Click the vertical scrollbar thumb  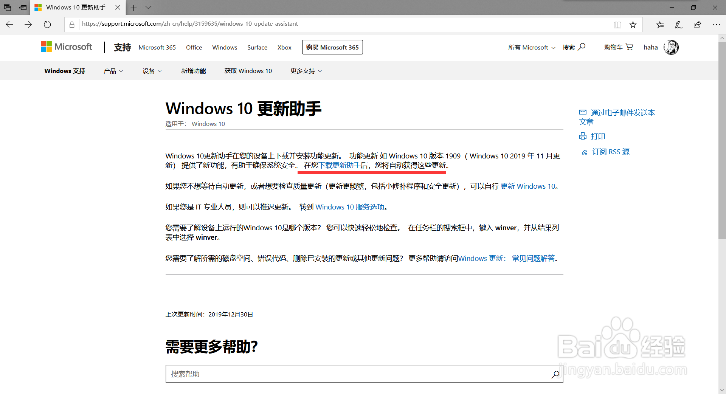[x=722, y=140]
